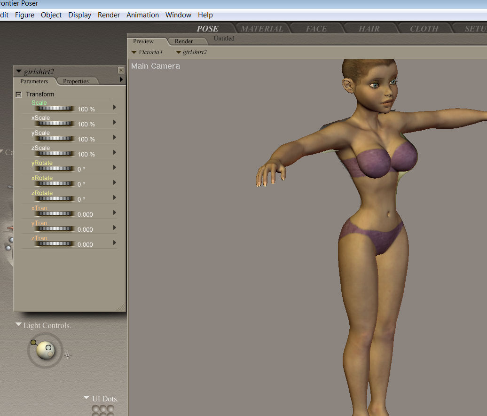Open the UI Dots dropdown arrow
The image size is (487, 416).
click(x=86, y=398)
